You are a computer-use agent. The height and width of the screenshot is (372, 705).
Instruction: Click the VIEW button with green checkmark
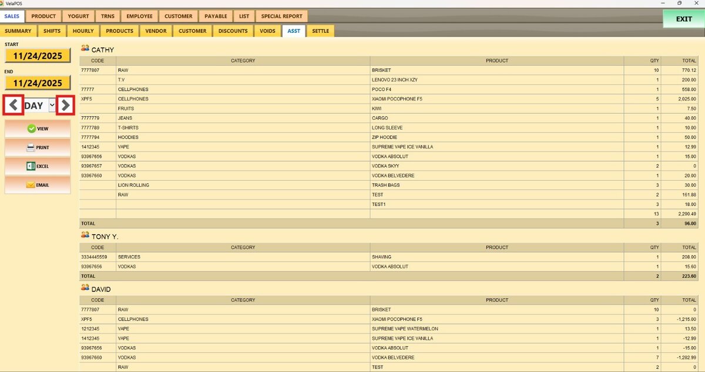pyautogui.click(x=38, y=128)
